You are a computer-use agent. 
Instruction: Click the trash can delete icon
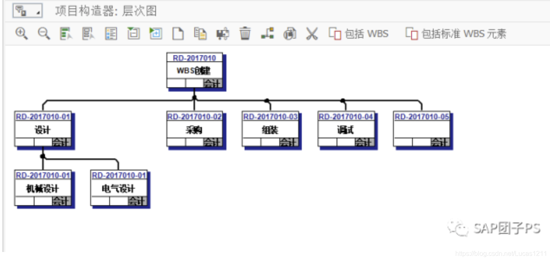245,34
